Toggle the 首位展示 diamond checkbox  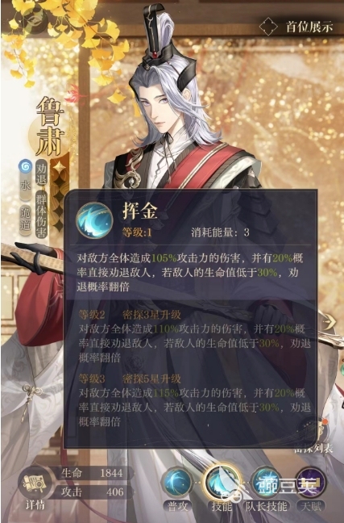[x=268, y=27]
